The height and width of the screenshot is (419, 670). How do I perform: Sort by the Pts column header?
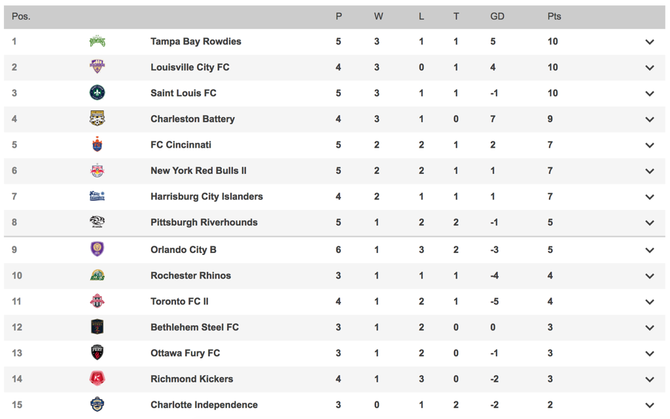tap(554, 16)
